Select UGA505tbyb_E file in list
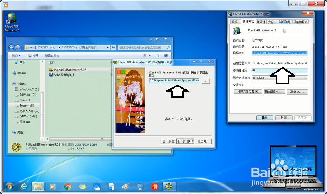This screenshot has height=194, width=327. pyautogui.click(x=62, y=75)
